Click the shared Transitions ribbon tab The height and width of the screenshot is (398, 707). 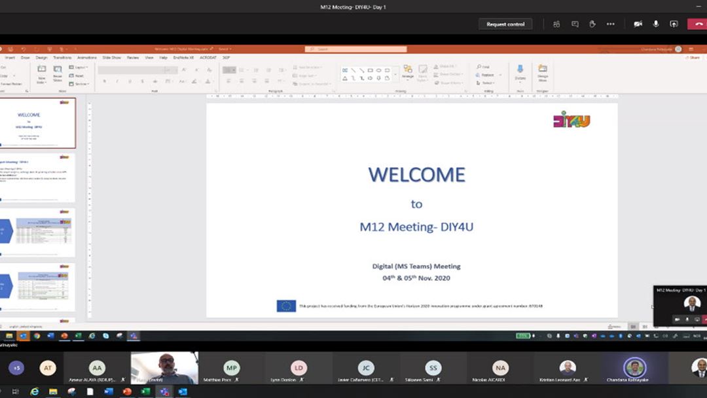pos(63,58)
